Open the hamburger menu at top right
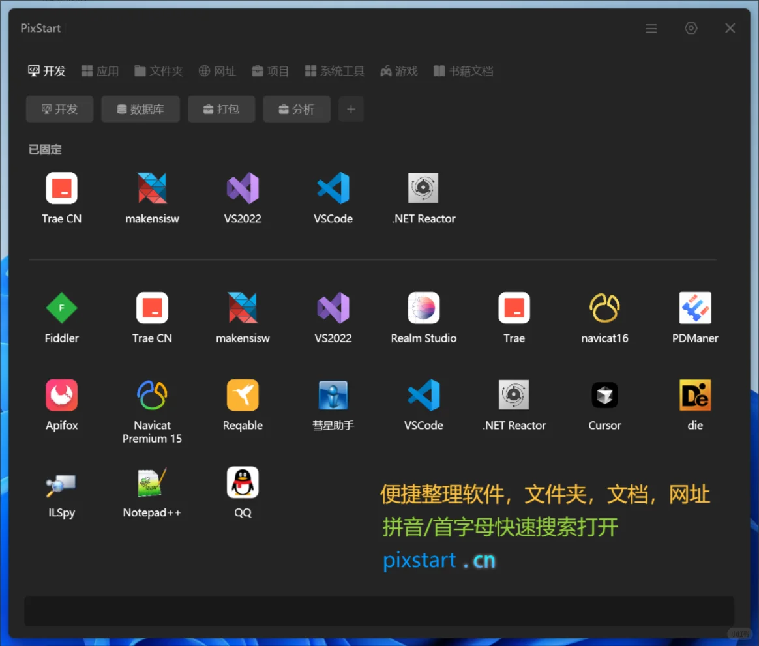This screenshot has height=646, width=759. pos(651,28)
